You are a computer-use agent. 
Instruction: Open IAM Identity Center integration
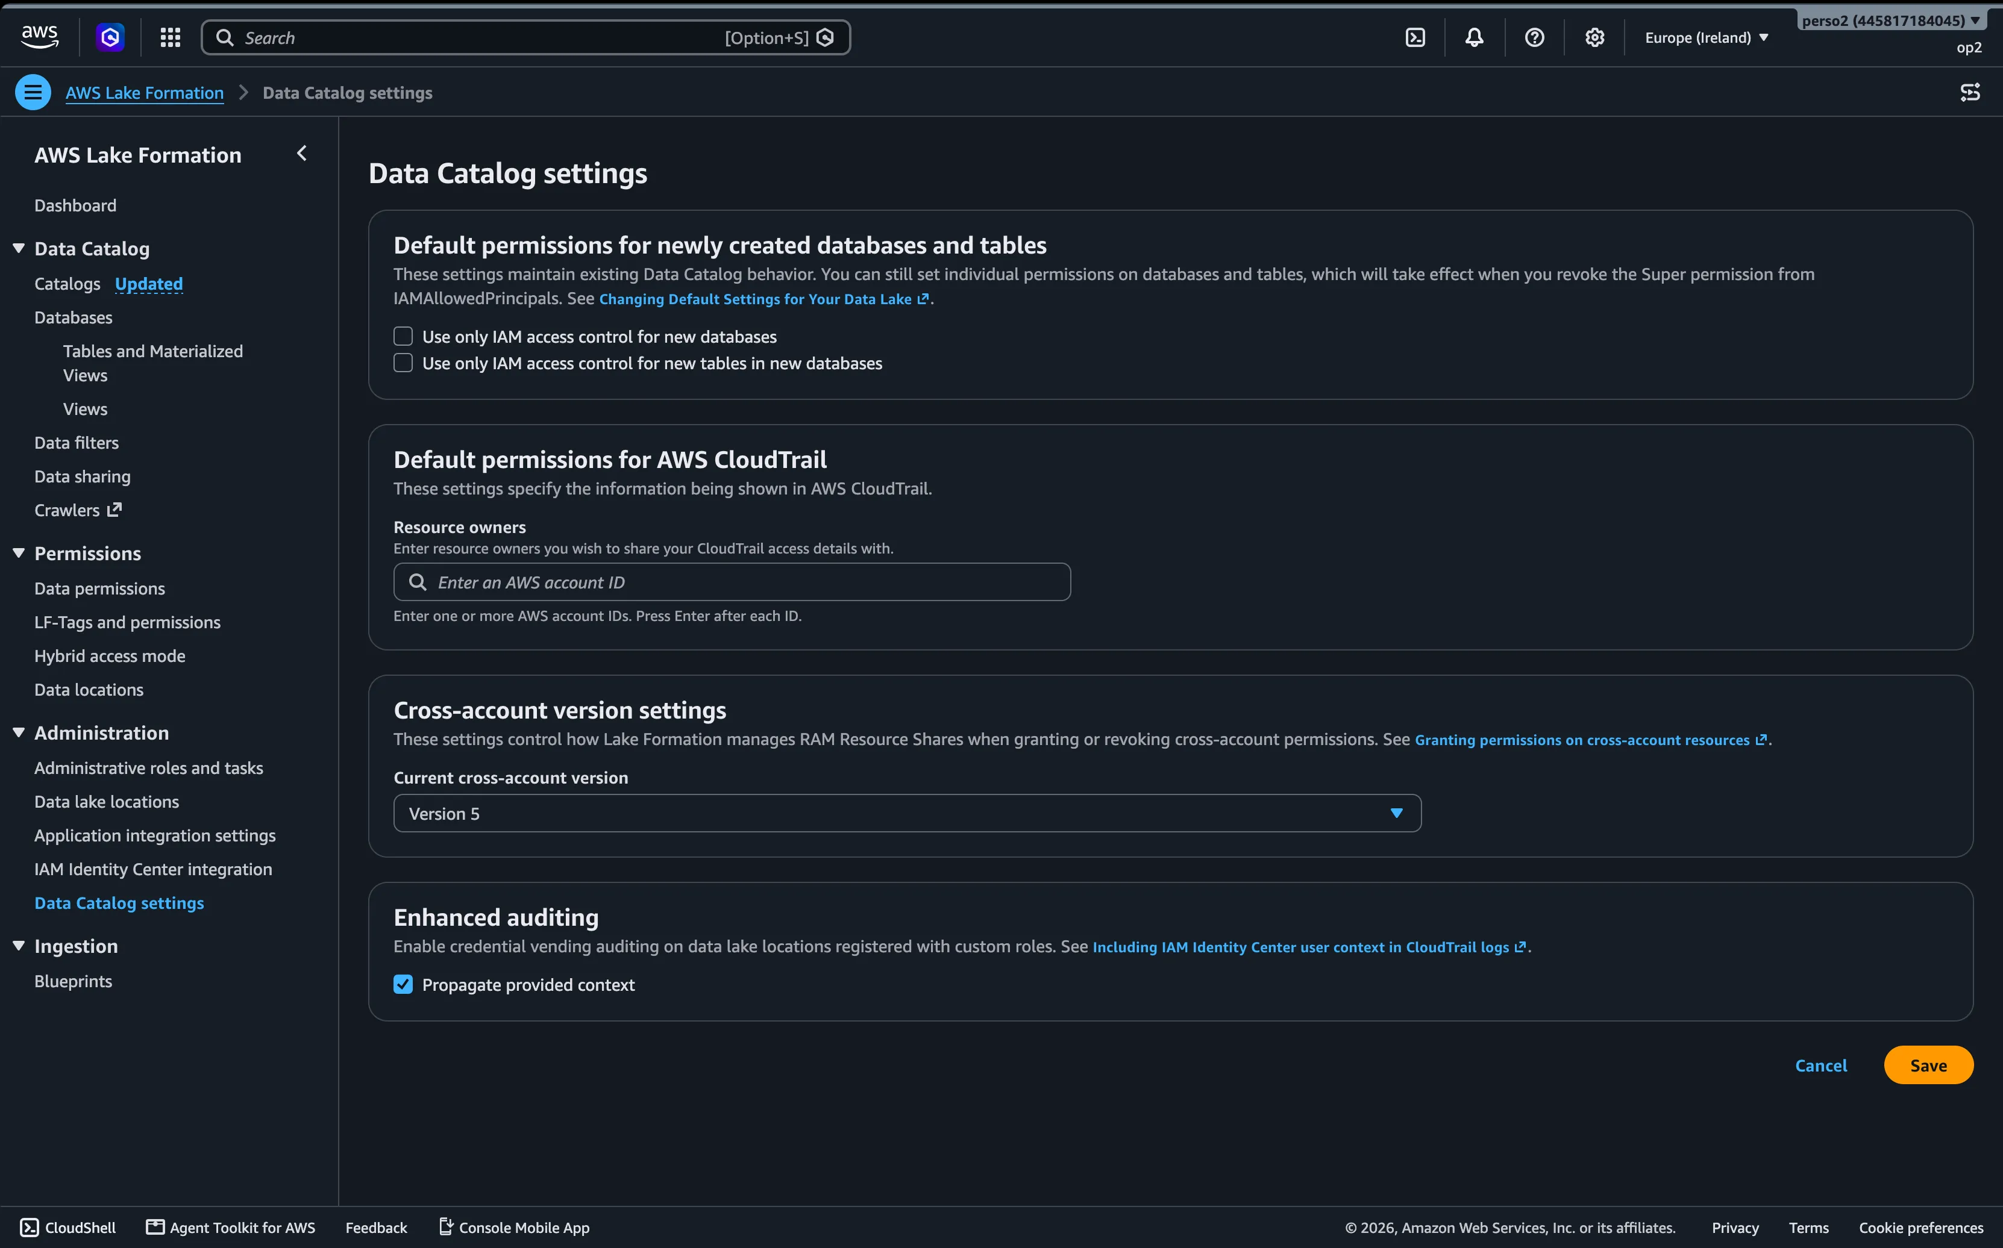point(154,870)
